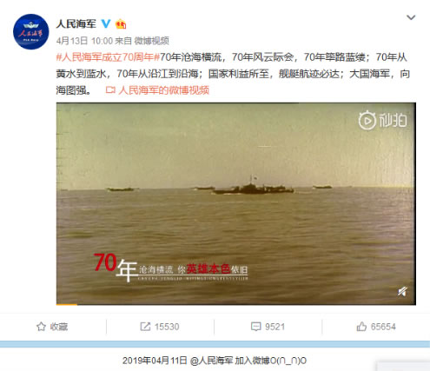Open the 人民海军 account name link
This screenshot has width=430, height=371.
pos(76,23)
